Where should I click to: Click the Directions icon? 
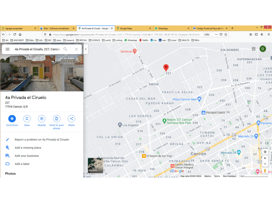pos(12,119)
